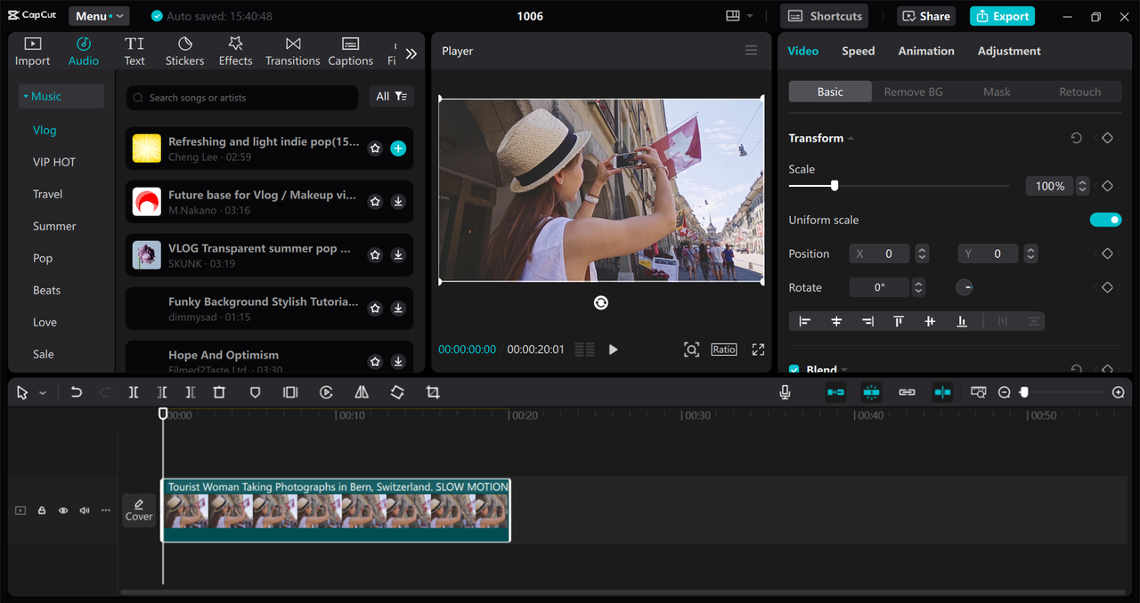Screen dimensions: 1140x603
Task: Expand more media tabs with double chevron
Action: click(x=411, y=53)
